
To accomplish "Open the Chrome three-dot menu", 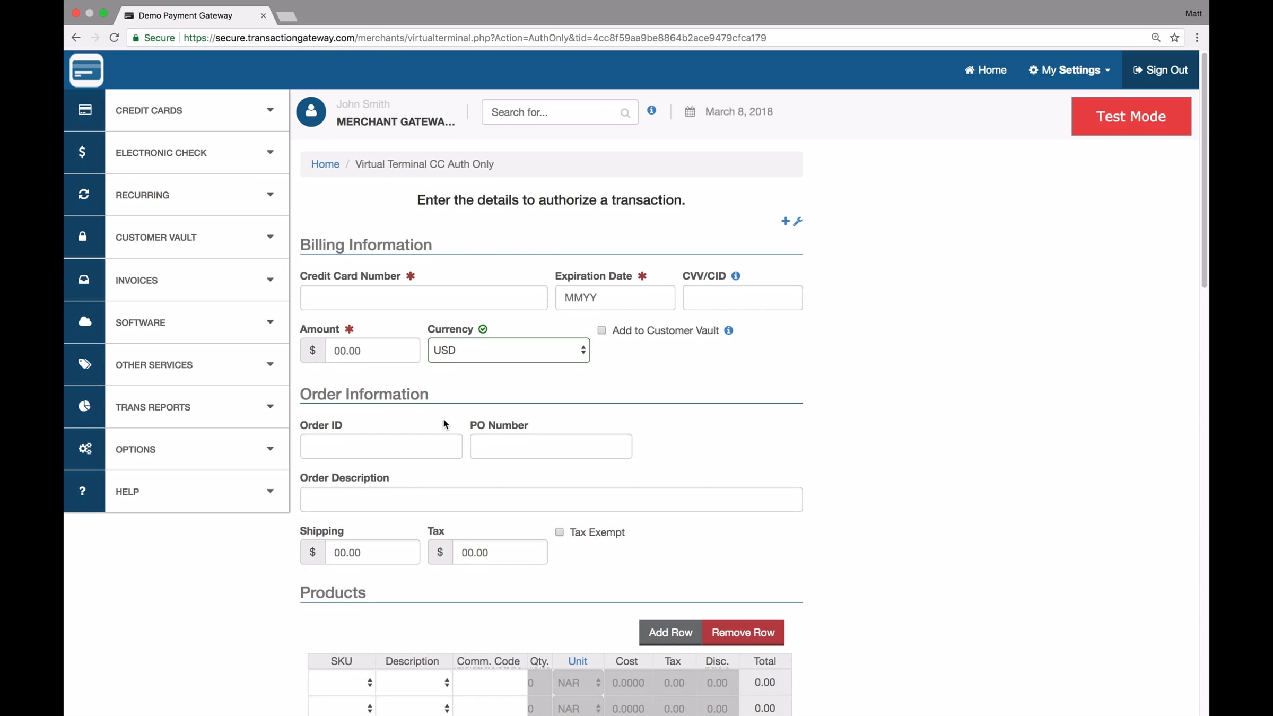I will tap(1197, 38).
